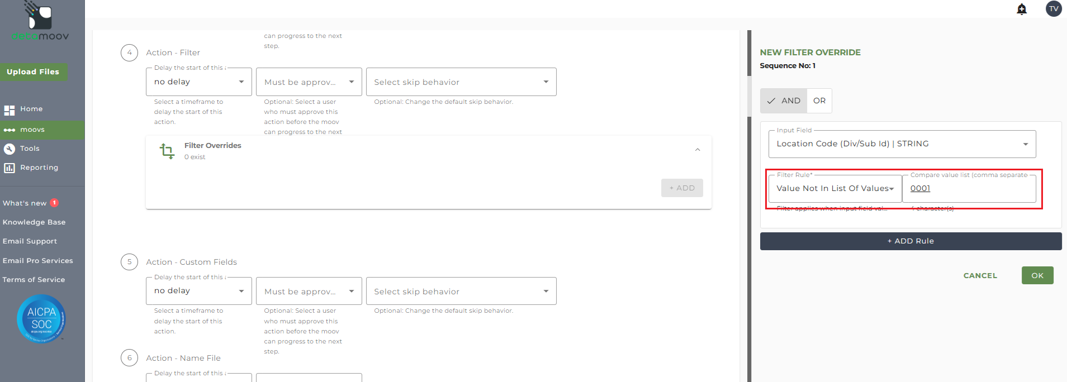Click the + ADD Rule button
Image resolution: width=1067 pixels, height=382 pixels.
coord(910,241)
